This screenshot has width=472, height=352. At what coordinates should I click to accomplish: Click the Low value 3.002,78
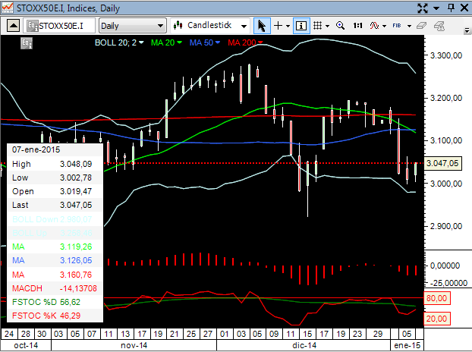76,178
